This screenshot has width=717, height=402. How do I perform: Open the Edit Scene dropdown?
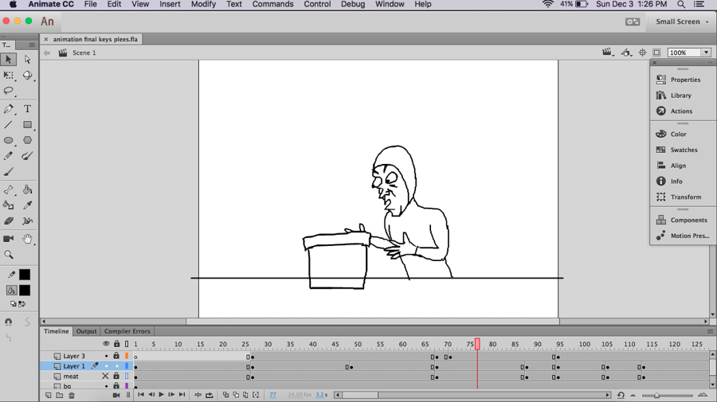pyautogui.click(x=607, y=53)
